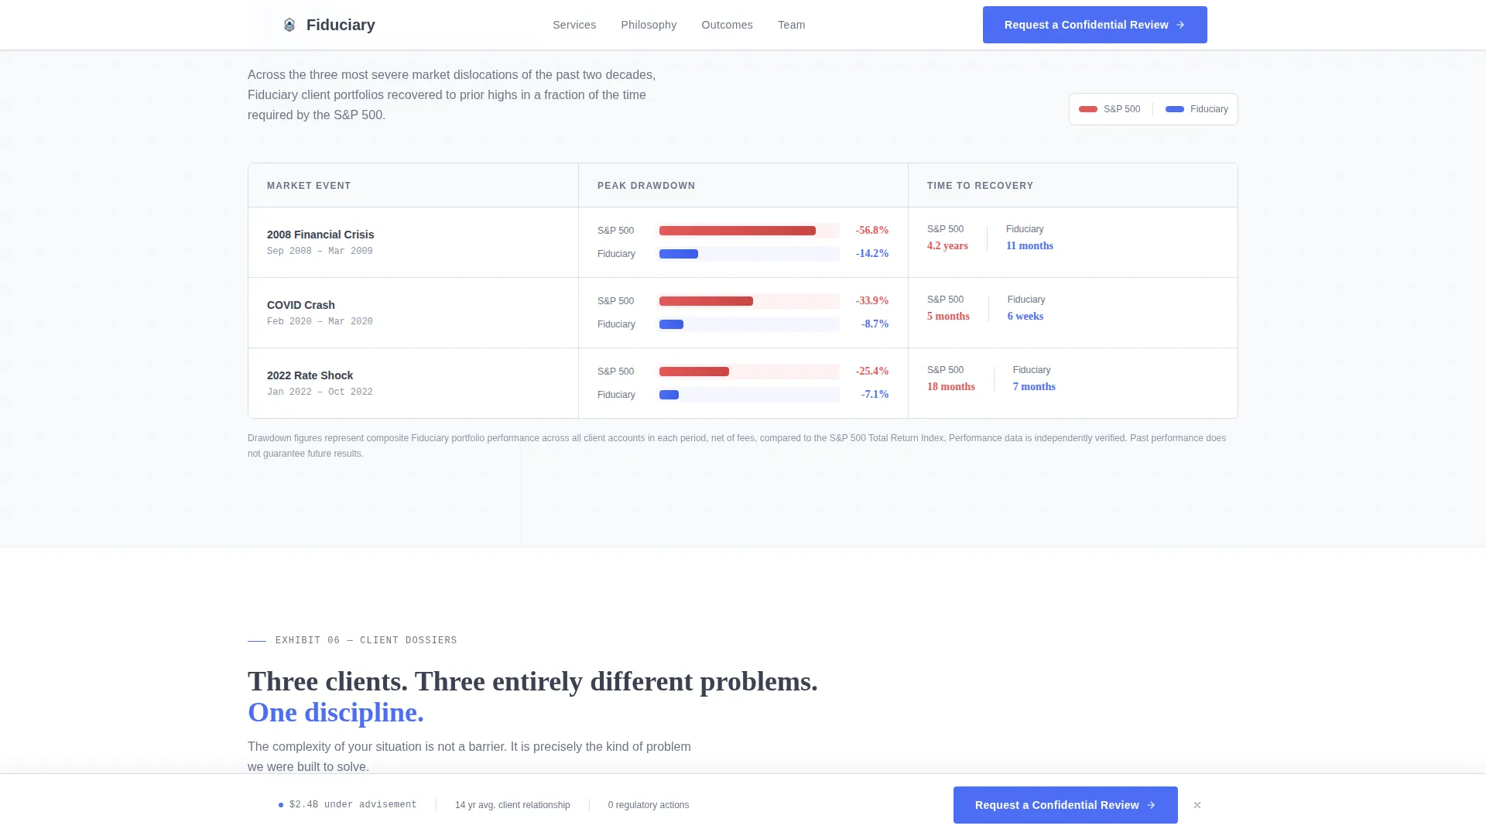Image resolution: width=1486 pixels, height=836 pixels.
Task: Go to the Outcomes section
Action: click(727, 25)
